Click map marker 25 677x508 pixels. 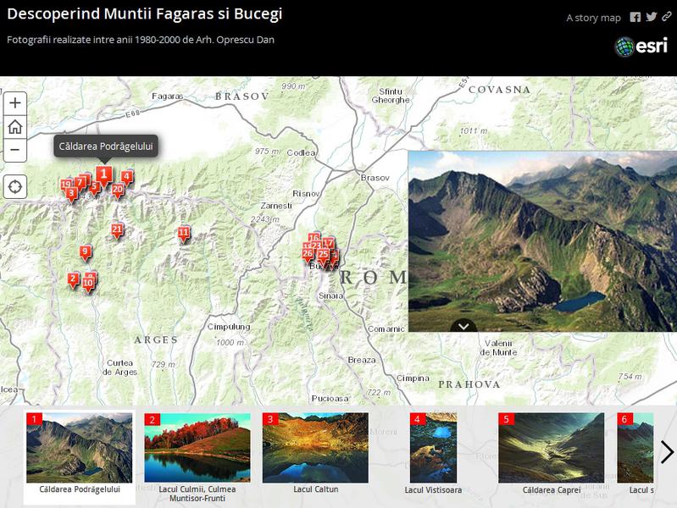323,256
